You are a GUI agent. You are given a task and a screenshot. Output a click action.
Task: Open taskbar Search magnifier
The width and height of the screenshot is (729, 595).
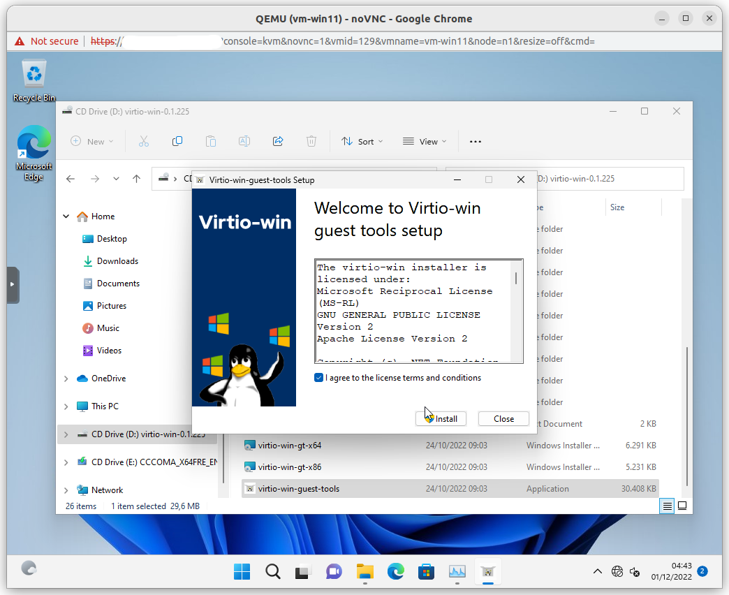(x=272, y=571)
